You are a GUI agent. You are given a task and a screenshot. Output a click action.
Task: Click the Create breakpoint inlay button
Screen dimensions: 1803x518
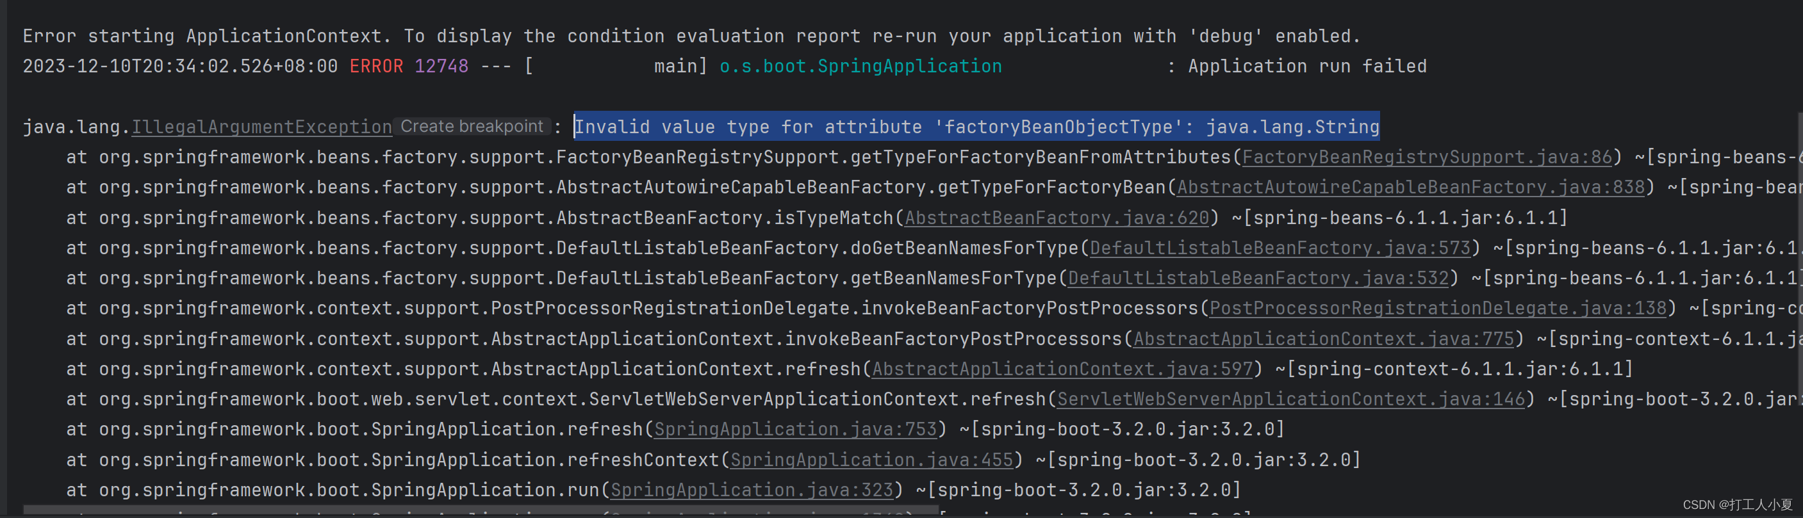point(472,127)
